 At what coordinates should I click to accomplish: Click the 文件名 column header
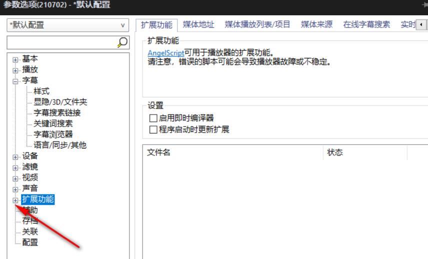pos(233,152)
